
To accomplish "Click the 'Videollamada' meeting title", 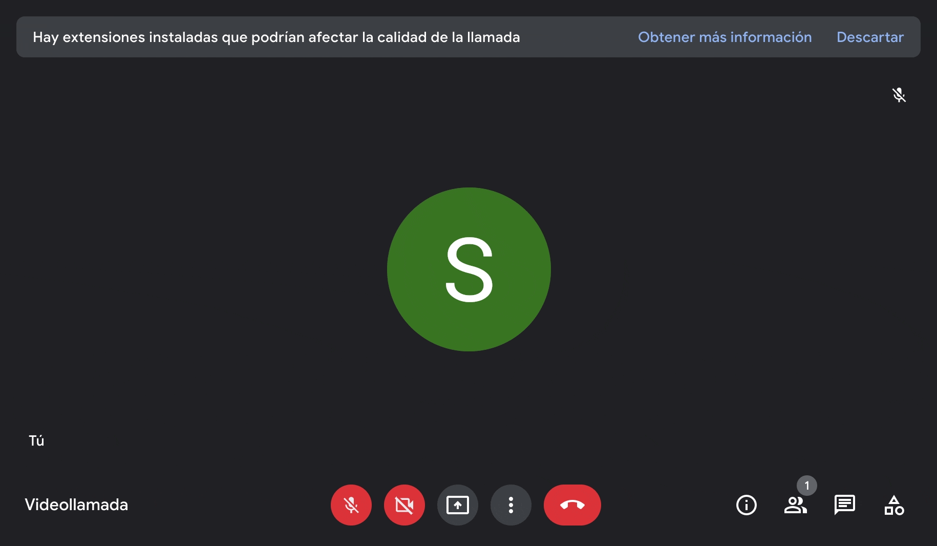I will tap(76, 505).
